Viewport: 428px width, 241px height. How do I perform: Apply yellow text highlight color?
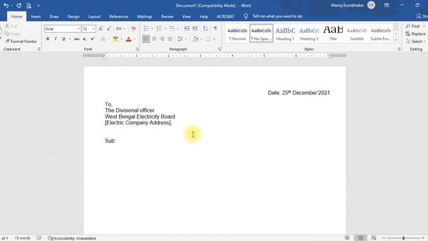click(116, 39)
